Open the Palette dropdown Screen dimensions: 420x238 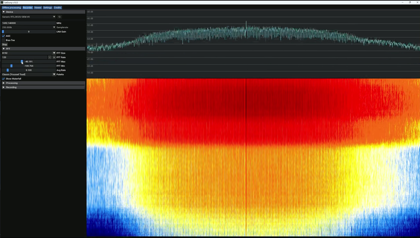click(x=54, y=74)
